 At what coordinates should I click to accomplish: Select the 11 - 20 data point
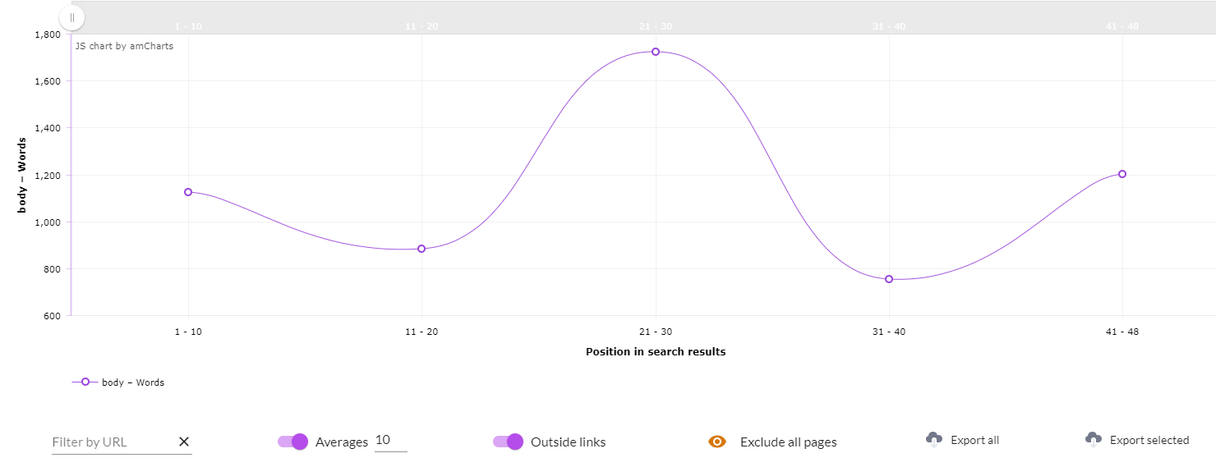421,249
